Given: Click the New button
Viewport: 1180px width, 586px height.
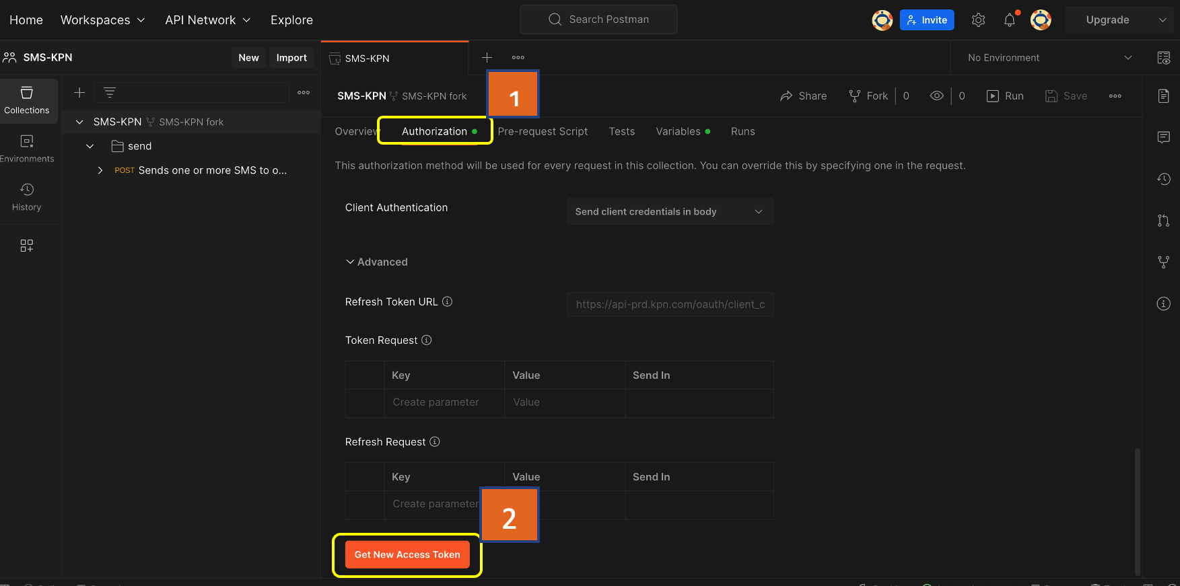Looking at the screenshot, I should (x=248, y=58).
